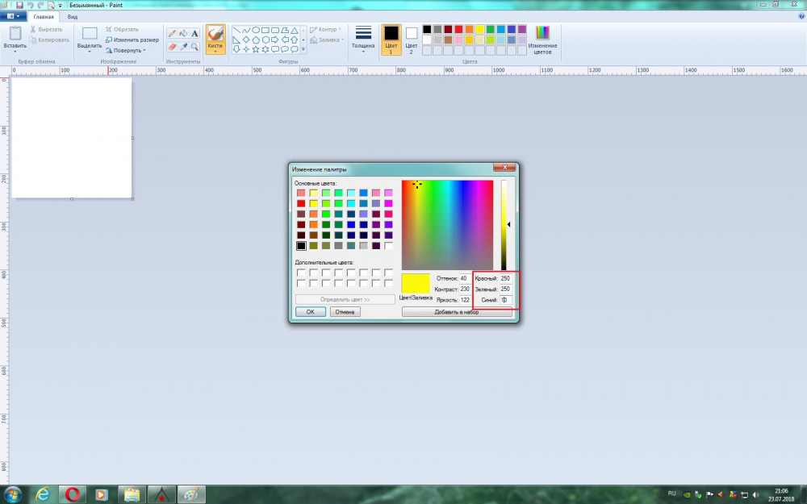Select the Text tool
This screenshot has height=504, width=807.
point(194,34)
